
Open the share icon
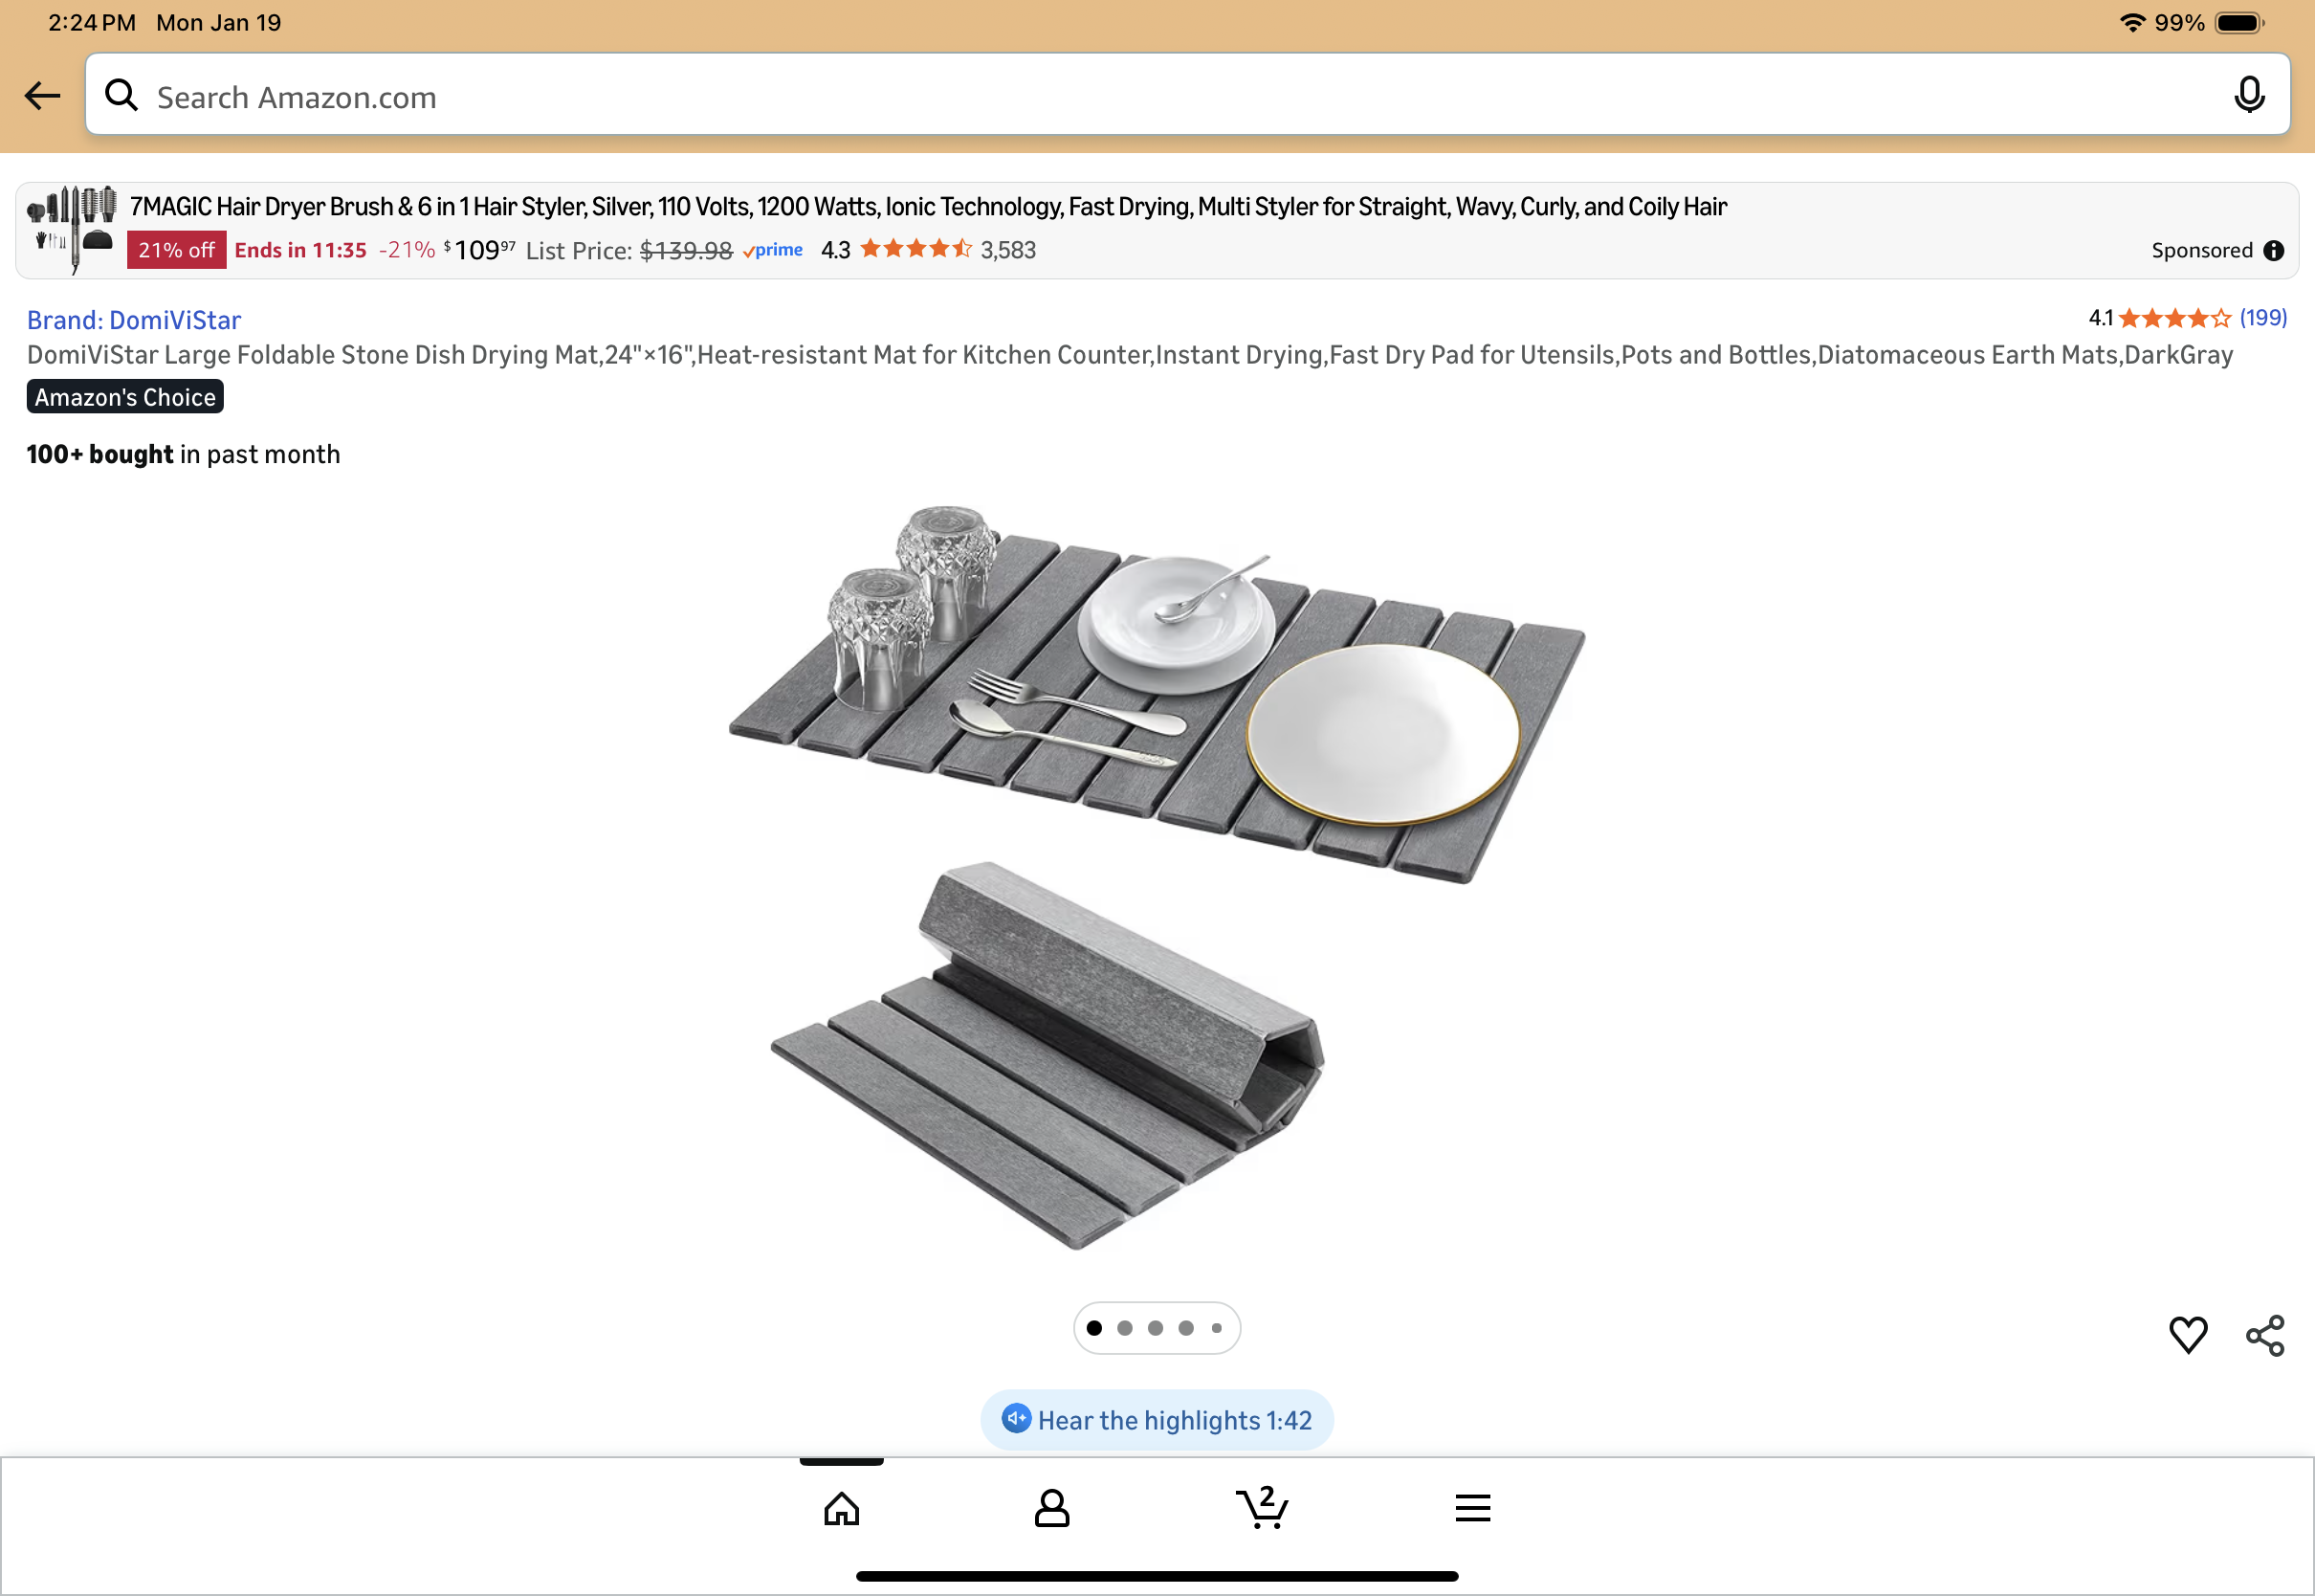(x=2265, y=1335)
